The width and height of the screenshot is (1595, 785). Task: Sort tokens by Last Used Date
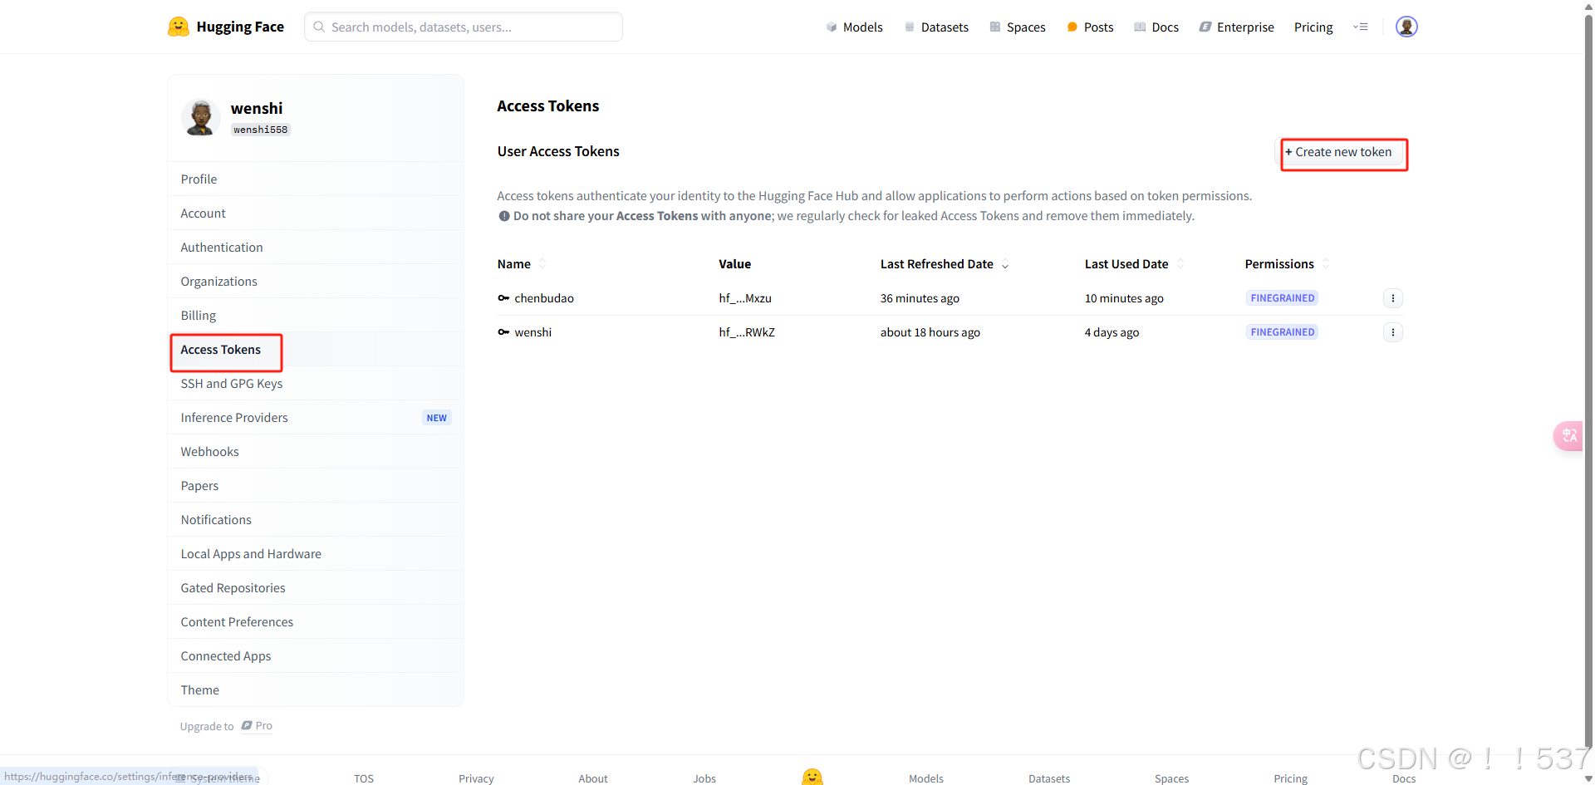[x=1180, y=264]
